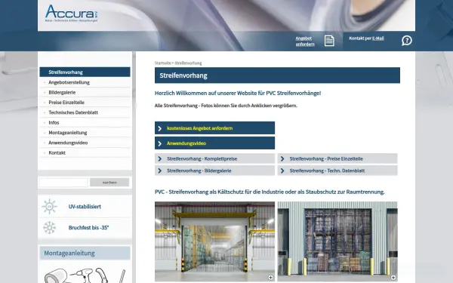
Task: Click the Angebot anfordern document icon
Action: (x=329, y=41)
